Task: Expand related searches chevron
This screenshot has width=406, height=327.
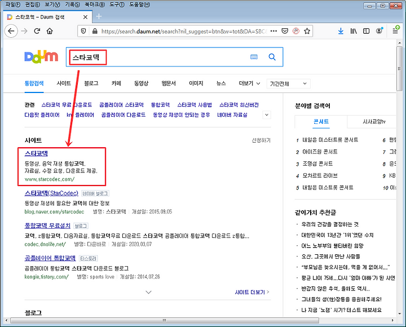Action: coord(267,114)
